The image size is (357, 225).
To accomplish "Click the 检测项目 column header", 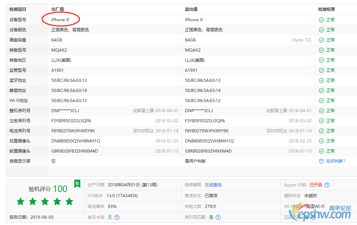I will (x=18, y=9).
